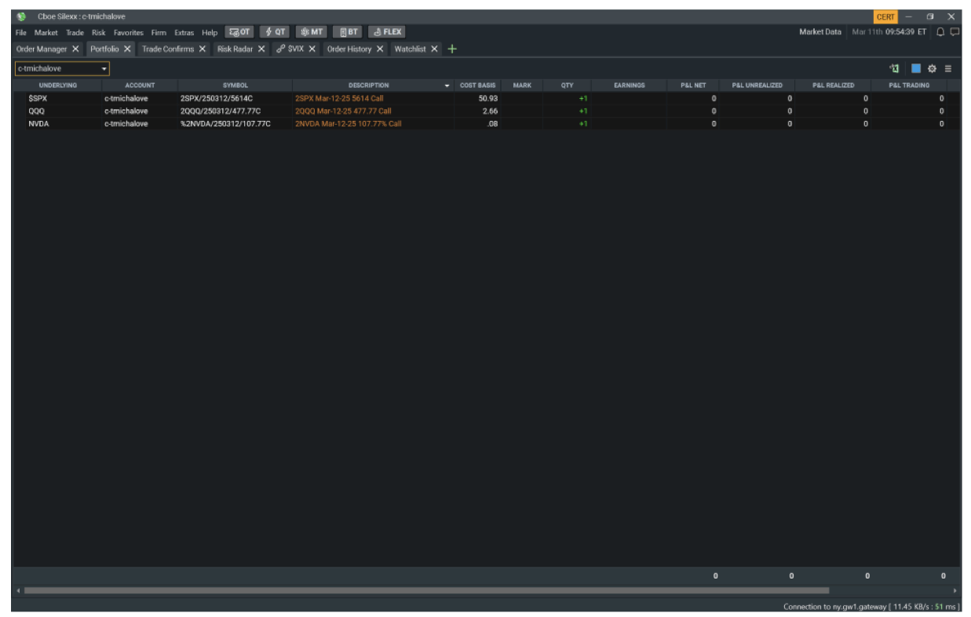Sort by the P&L Net column header
Image resolution: width=971 pixels, height=617 pixels.
693,86
